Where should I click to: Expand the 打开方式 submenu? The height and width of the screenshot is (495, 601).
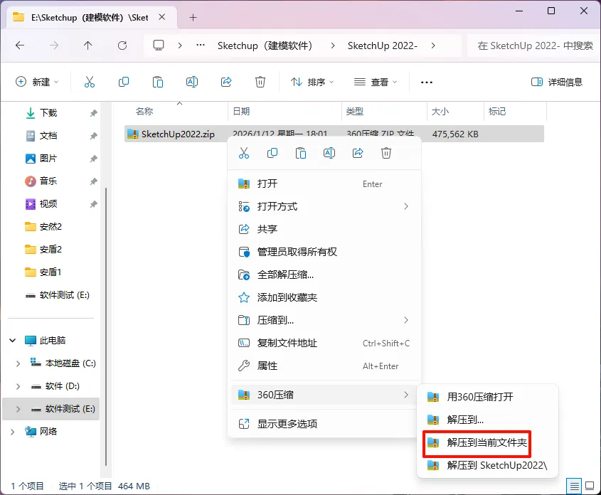[x=324, y=206]
